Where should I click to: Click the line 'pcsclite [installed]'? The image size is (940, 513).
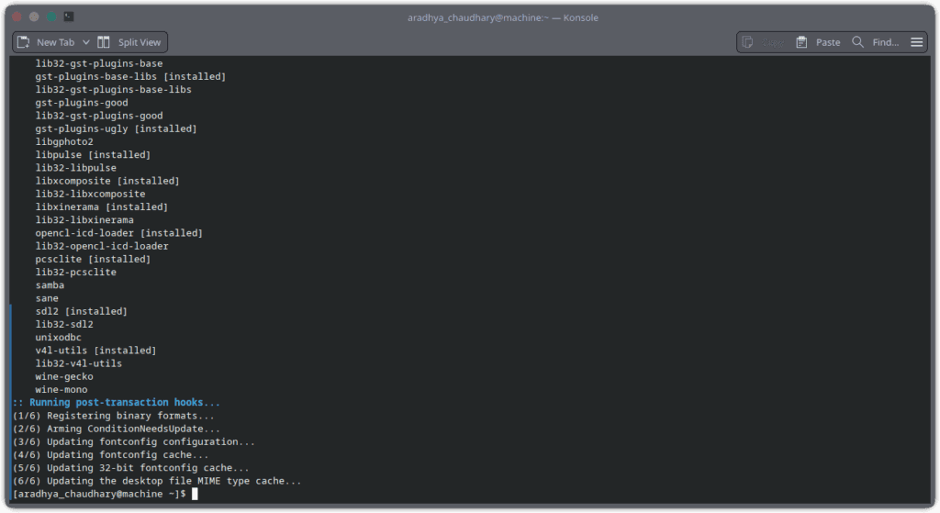(93, 260)
